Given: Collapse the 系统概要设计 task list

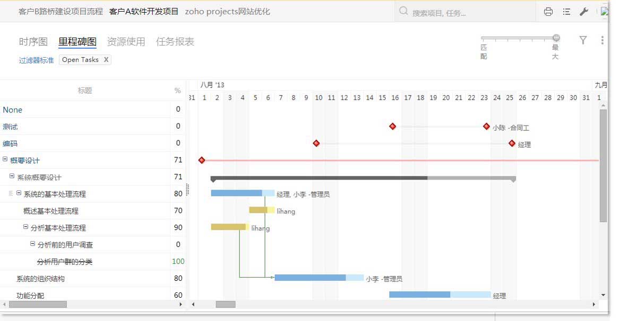Looking at the screenshot, I should click(12, 176).
